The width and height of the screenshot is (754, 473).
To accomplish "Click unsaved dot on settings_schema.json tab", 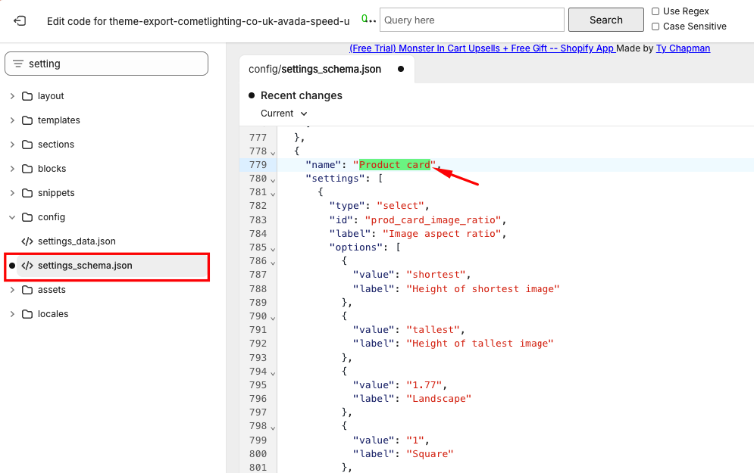I will tap(401, 69).
